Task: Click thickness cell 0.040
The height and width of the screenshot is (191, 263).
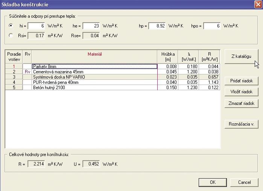Action: point(168,82)
